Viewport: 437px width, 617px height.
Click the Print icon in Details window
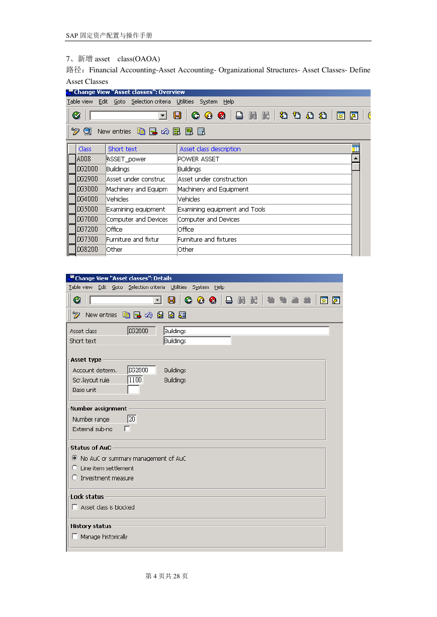click(229, 300)
